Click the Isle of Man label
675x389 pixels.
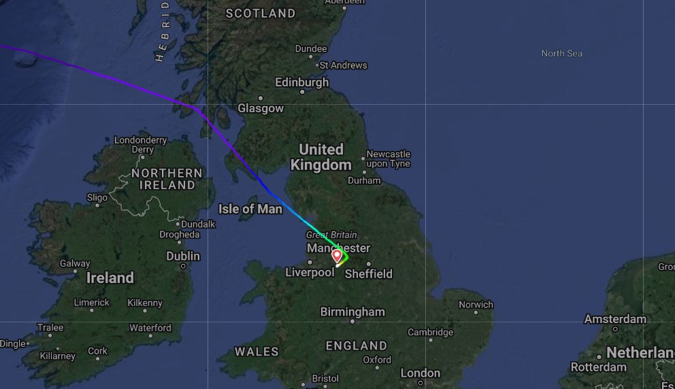(x=250, y=209)
